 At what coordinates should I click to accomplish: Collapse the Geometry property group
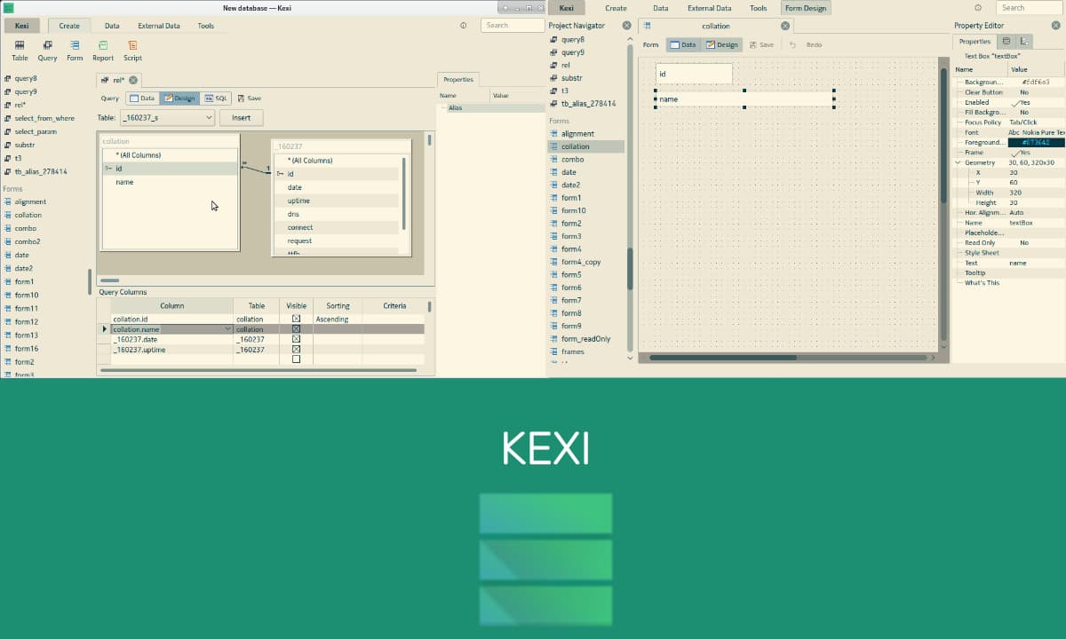(959, 163)
